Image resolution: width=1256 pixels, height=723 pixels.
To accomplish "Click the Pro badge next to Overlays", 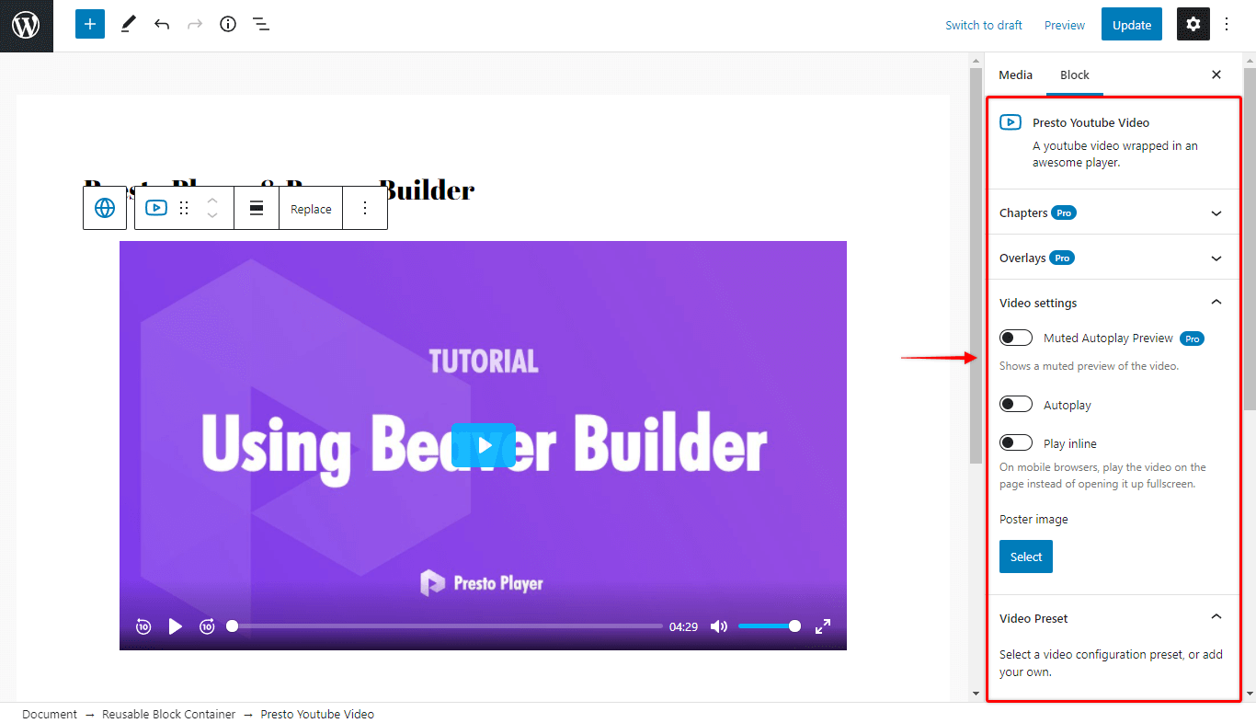I will (x=1062, y=258).
